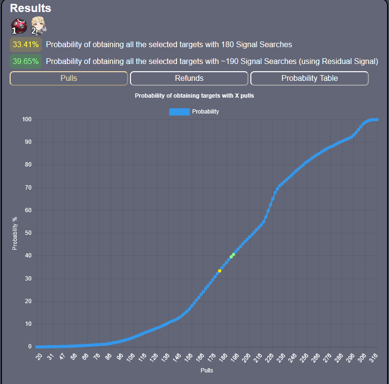Click the 33.41% probability badge
389x384 pixels.
(x=26, y=45)
